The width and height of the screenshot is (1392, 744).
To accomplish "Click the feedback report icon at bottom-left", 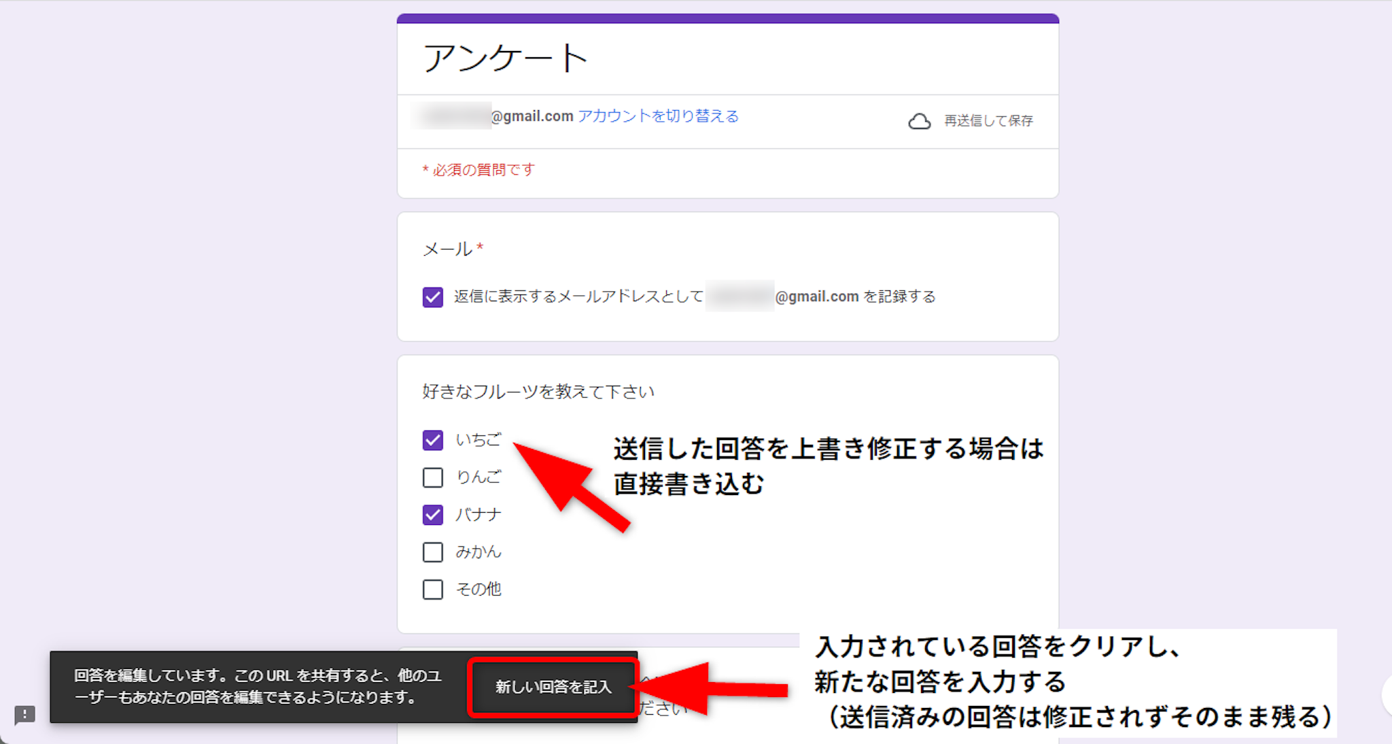I will (25, 715).
